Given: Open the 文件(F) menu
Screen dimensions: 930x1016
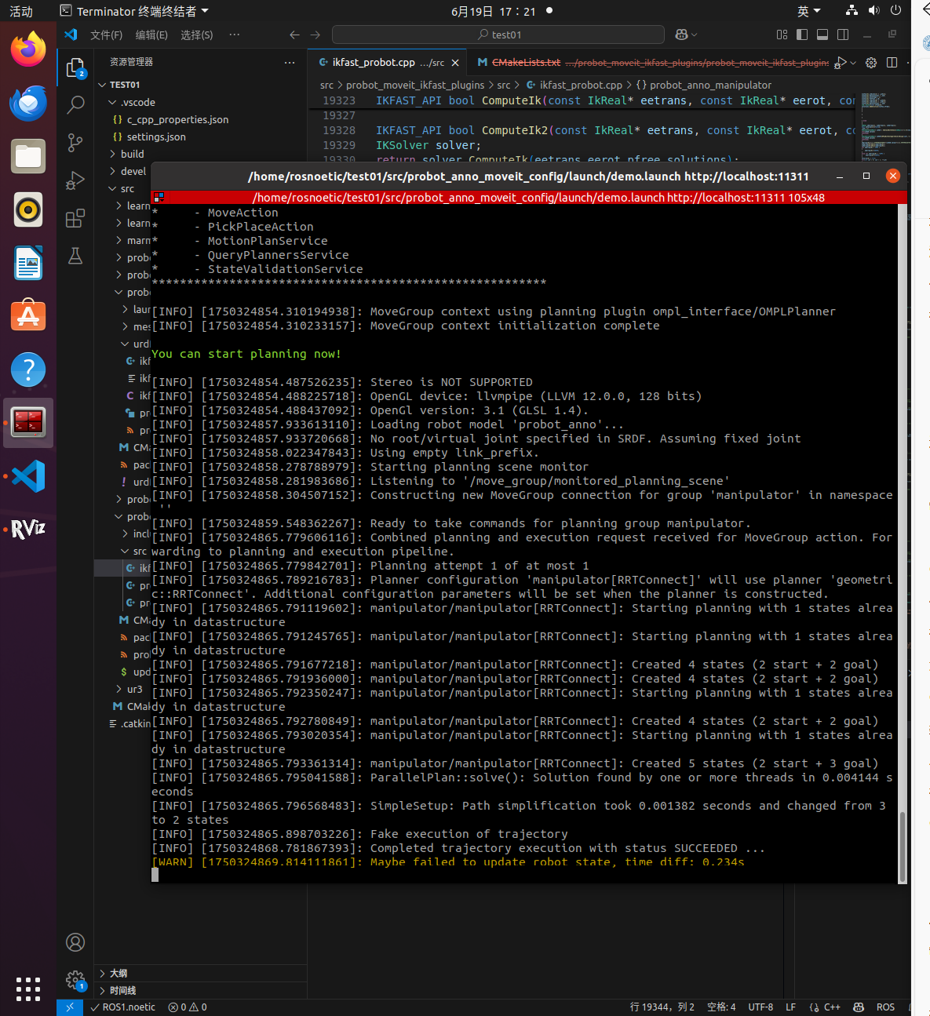Looking at the screenshot, I should pyautogui.click(x=107, y=35).
